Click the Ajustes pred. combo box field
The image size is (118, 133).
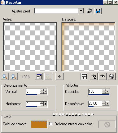pos(59,11)
